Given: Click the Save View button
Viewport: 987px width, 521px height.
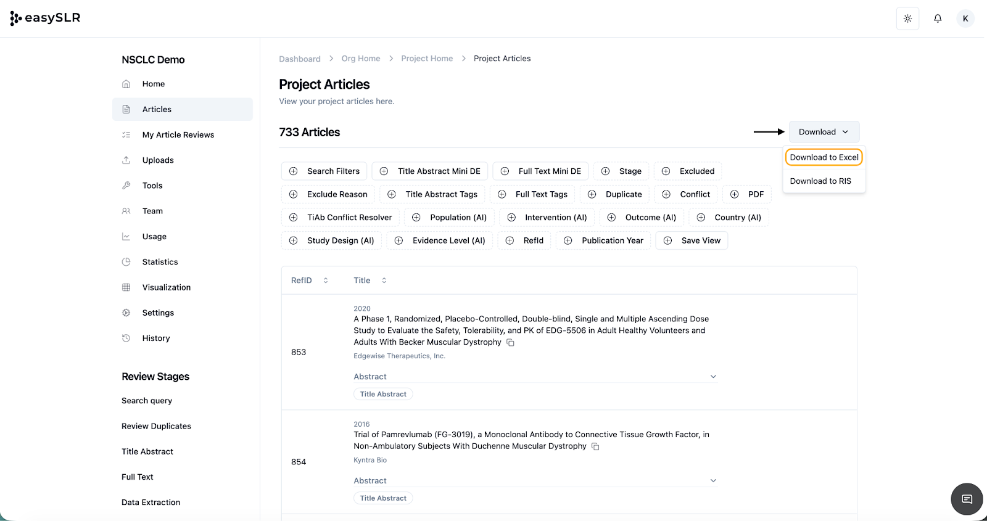Looking at the screenshot, I should 692,240.
